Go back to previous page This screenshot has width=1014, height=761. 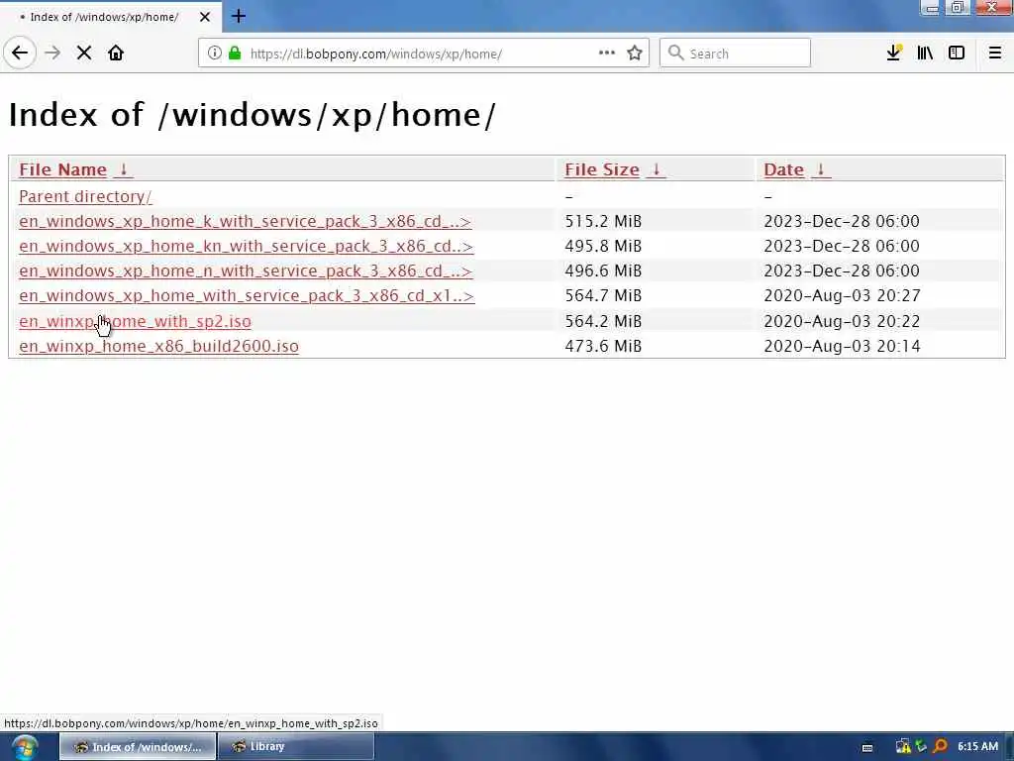click(x=20, y=54)
